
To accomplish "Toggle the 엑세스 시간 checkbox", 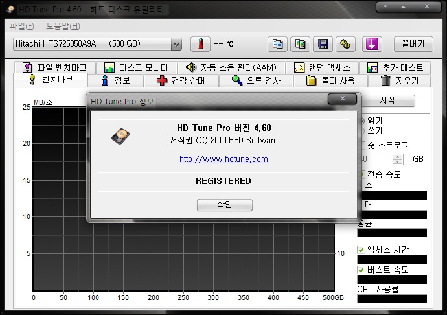I will pos(361,250).
